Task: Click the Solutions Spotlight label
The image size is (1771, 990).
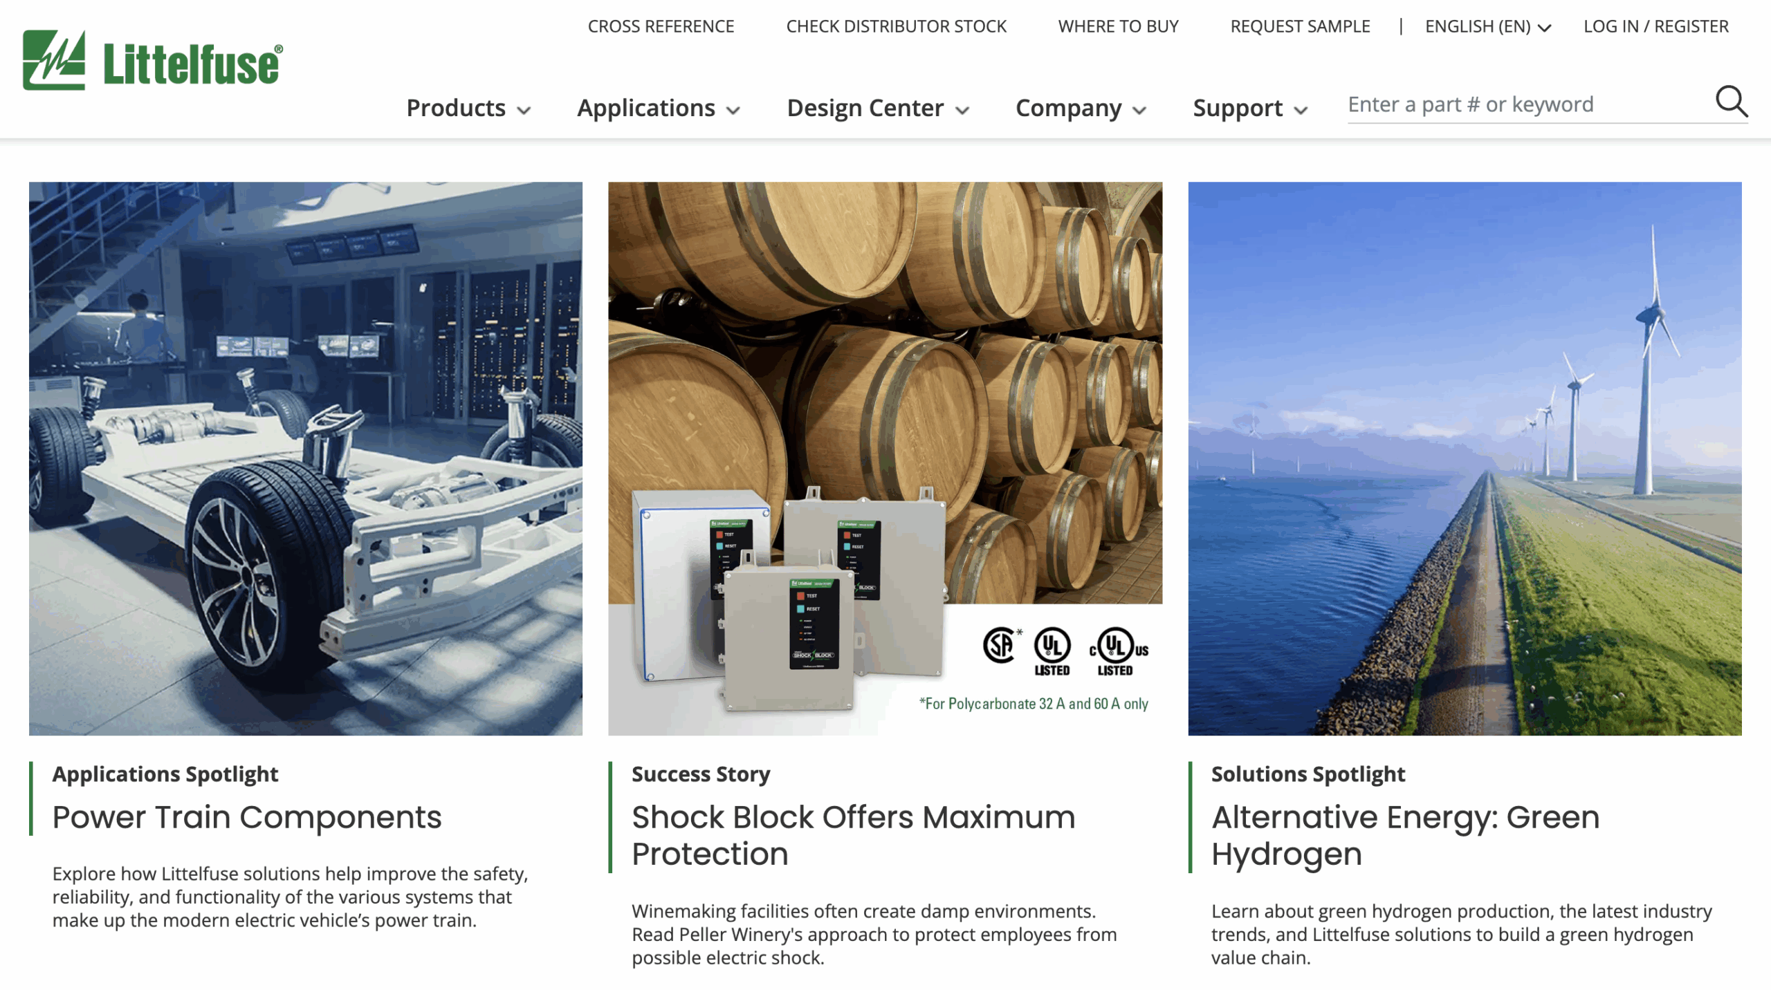Action: pyautogui.click(x=1307, y=774)
